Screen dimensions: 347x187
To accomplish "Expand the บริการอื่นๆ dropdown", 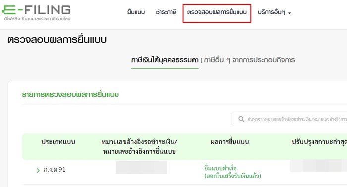I will (x=275, y=12).
